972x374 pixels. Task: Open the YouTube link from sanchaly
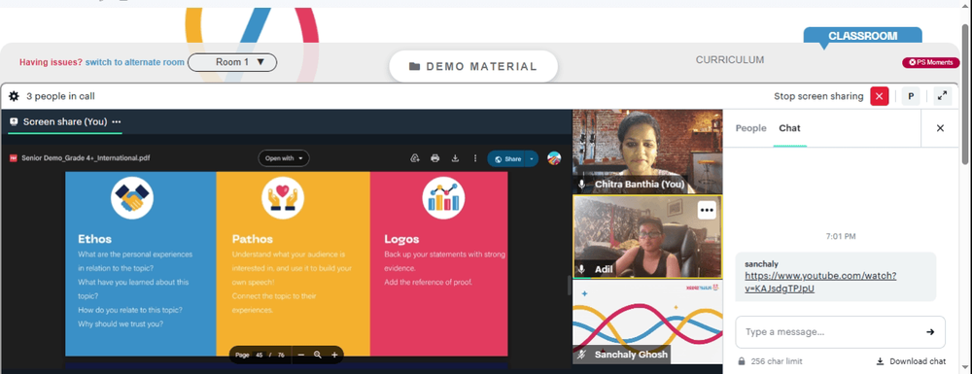coord(820,283)
